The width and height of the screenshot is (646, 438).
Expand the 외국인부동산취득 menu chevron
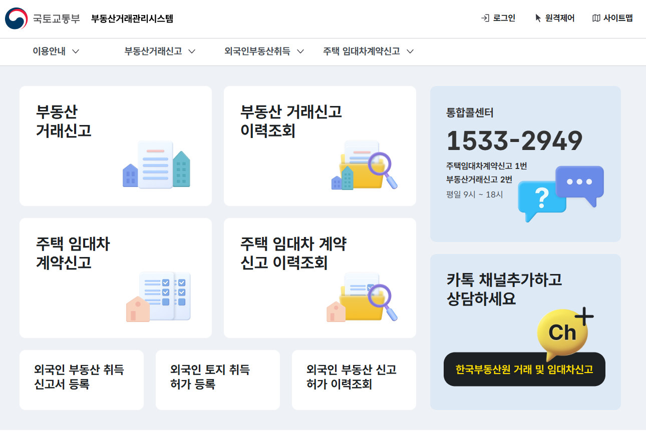300,51
